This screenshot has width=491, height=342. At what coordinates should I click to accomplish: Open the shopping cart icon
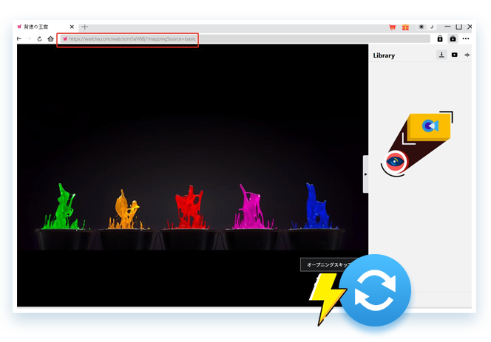tap(392, 27)
